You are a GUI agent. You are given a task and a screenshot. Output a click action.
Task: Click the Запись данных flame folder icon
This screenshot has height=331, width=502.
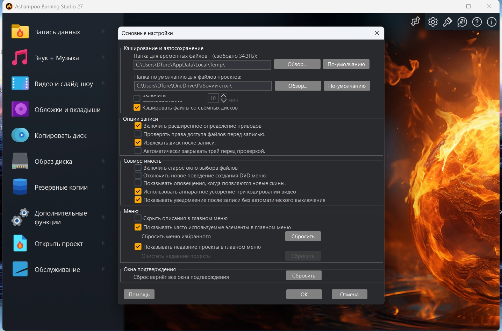coord(20,32)
